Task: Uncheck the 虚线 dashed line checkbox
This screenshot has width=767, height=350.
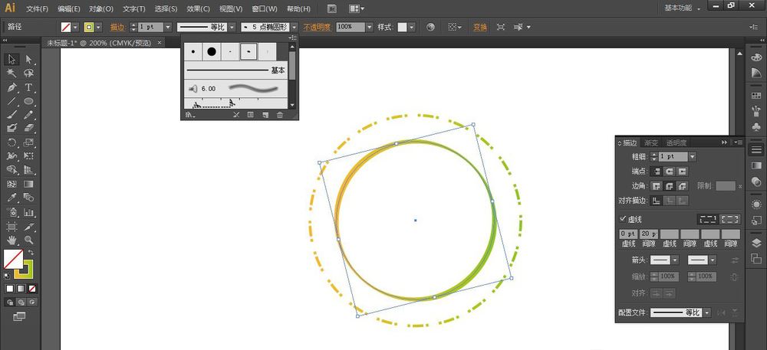Action: pyautogui.click(x=623, y=219)
